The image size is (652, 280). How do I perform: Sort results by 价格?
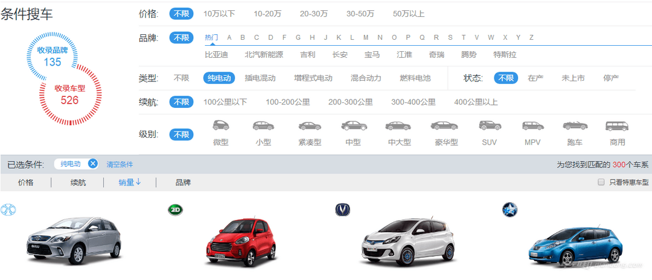pos(26,182)
